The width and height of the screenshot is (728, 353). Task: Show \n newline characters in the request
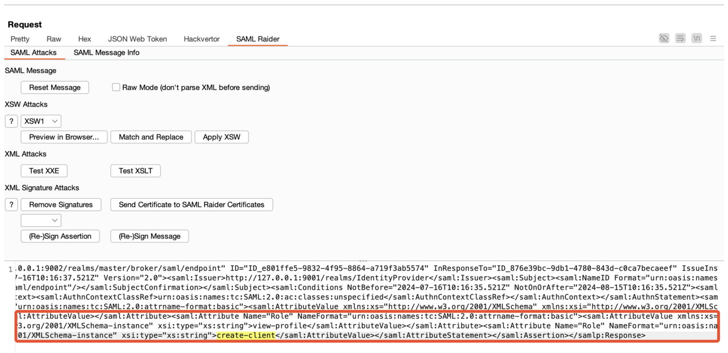(697, 38)
